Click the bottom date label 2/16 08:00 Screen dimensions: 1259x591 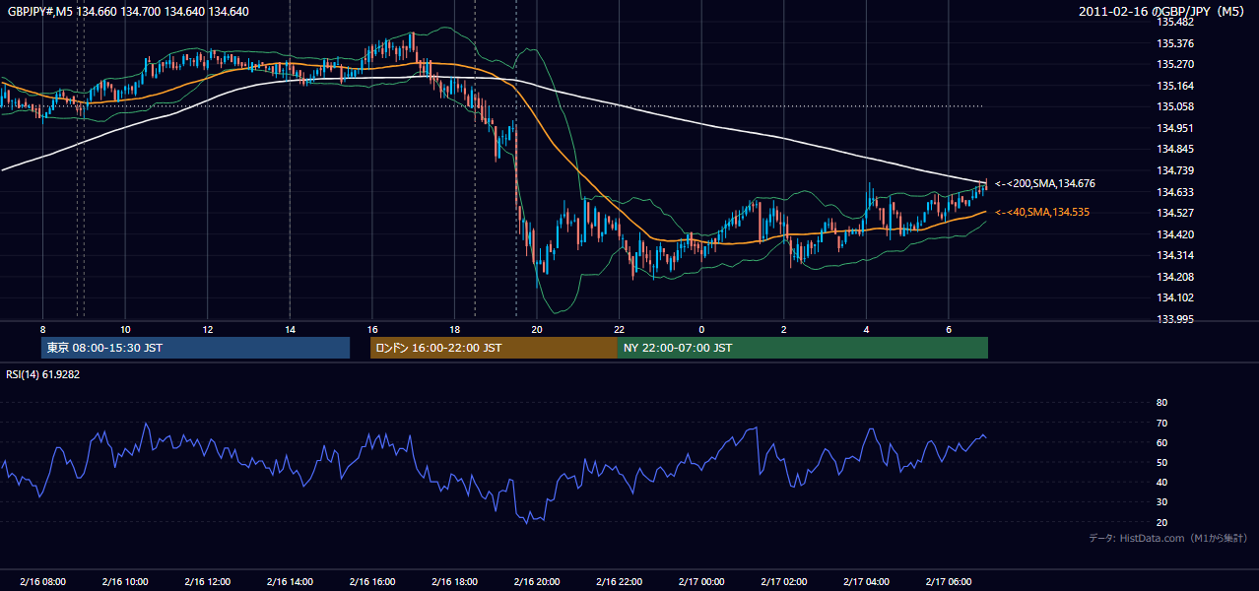pos(42,582)
